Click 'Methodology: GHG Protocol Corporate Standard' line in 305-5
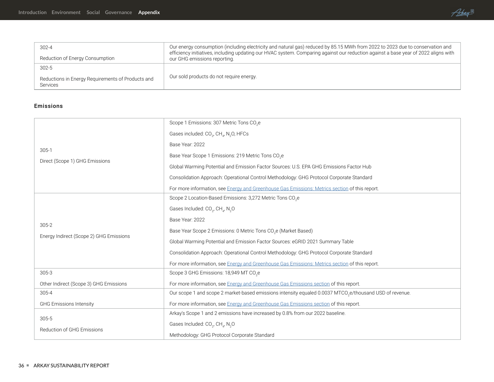 point(222,335)
